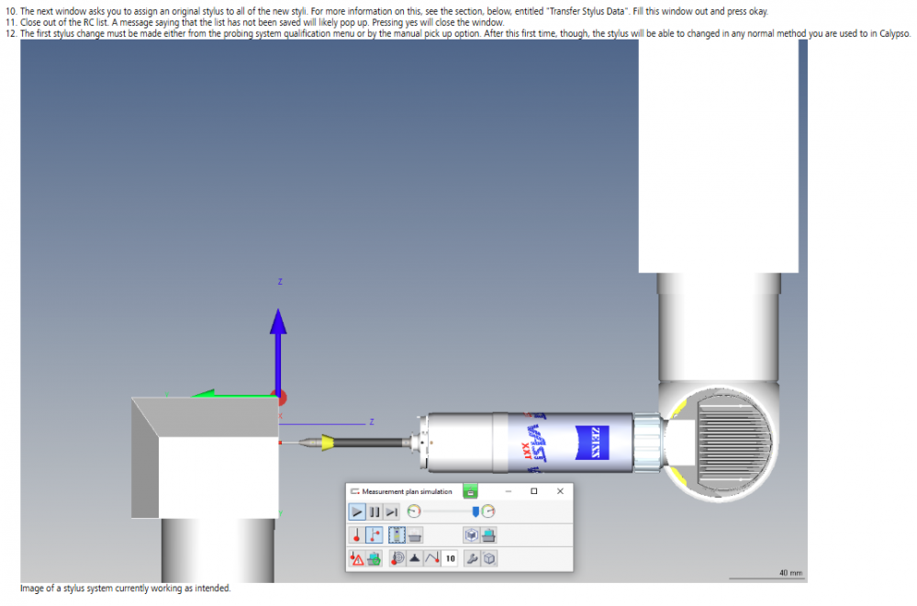Open simulation settings with the wrench icon

point(472,558)
